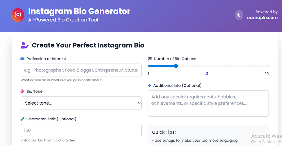Image resolution: width=282 pixels, height=145 pixels.
Task: Click the resize grip of Additional Info textarea
Action: coord(267,114)
